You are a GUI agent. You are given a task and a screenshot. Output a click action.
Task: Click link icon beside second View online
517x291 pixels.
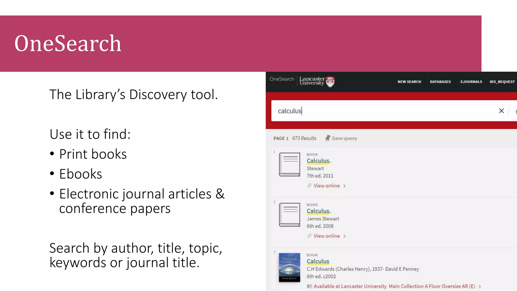[309, 236]
